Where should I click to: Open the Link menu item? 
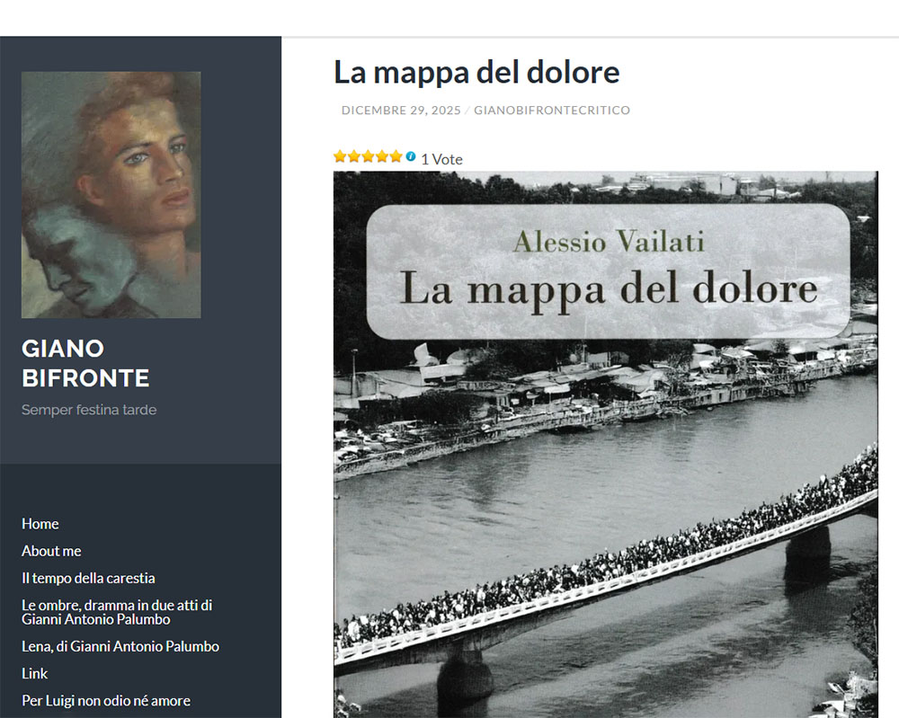coord(35,673)
